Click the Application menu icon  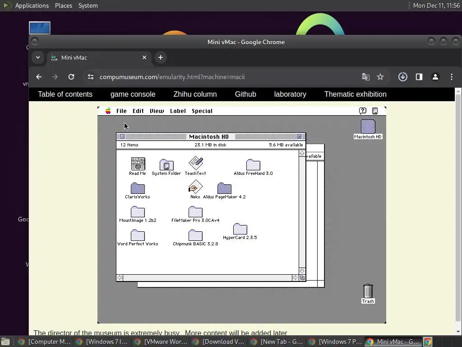(x=375, y=111)
